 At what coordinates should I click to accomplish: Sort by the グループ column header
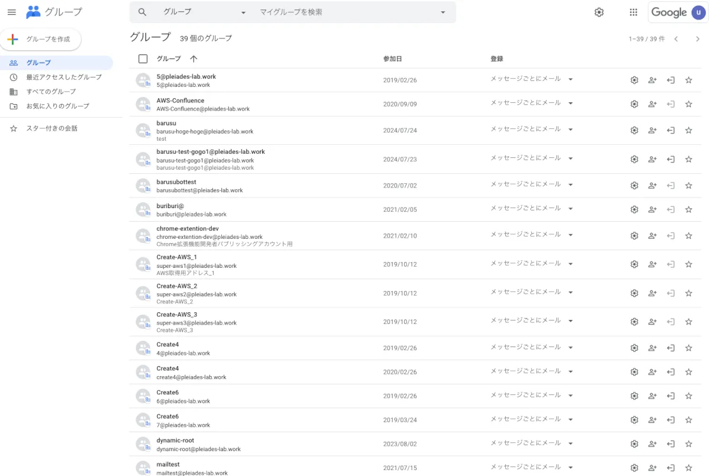point(169,59)
